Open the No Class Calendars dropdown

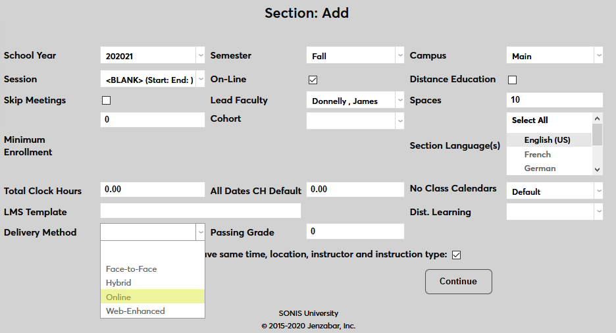(x=555, y=192)
